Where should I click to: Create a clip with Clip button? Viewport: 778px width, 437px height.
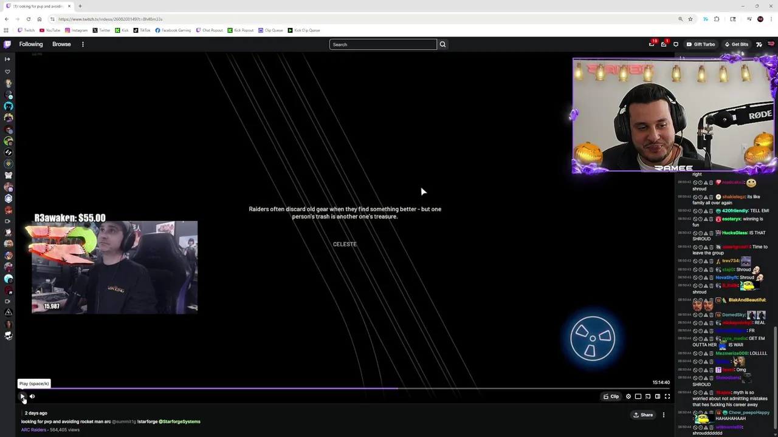click(611, 396)
